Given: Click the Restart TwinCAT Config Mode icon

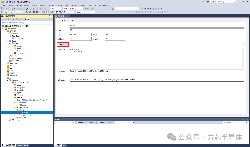Looking at the screenshot, I should click(34, 12).
